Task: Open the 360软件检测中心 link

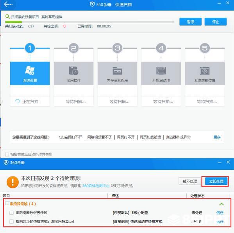Action: [96, 186]
